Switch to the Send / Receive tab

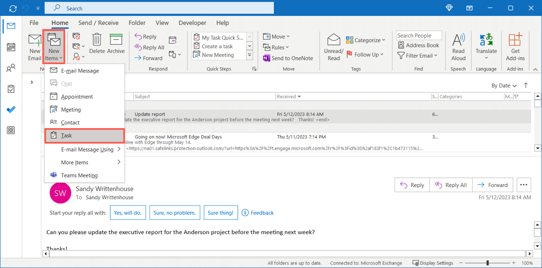(x=98, y=23)
